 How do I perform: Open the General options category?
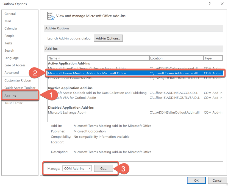(10, 14)
